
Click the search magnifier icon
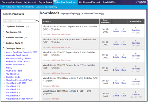[37, 21]
